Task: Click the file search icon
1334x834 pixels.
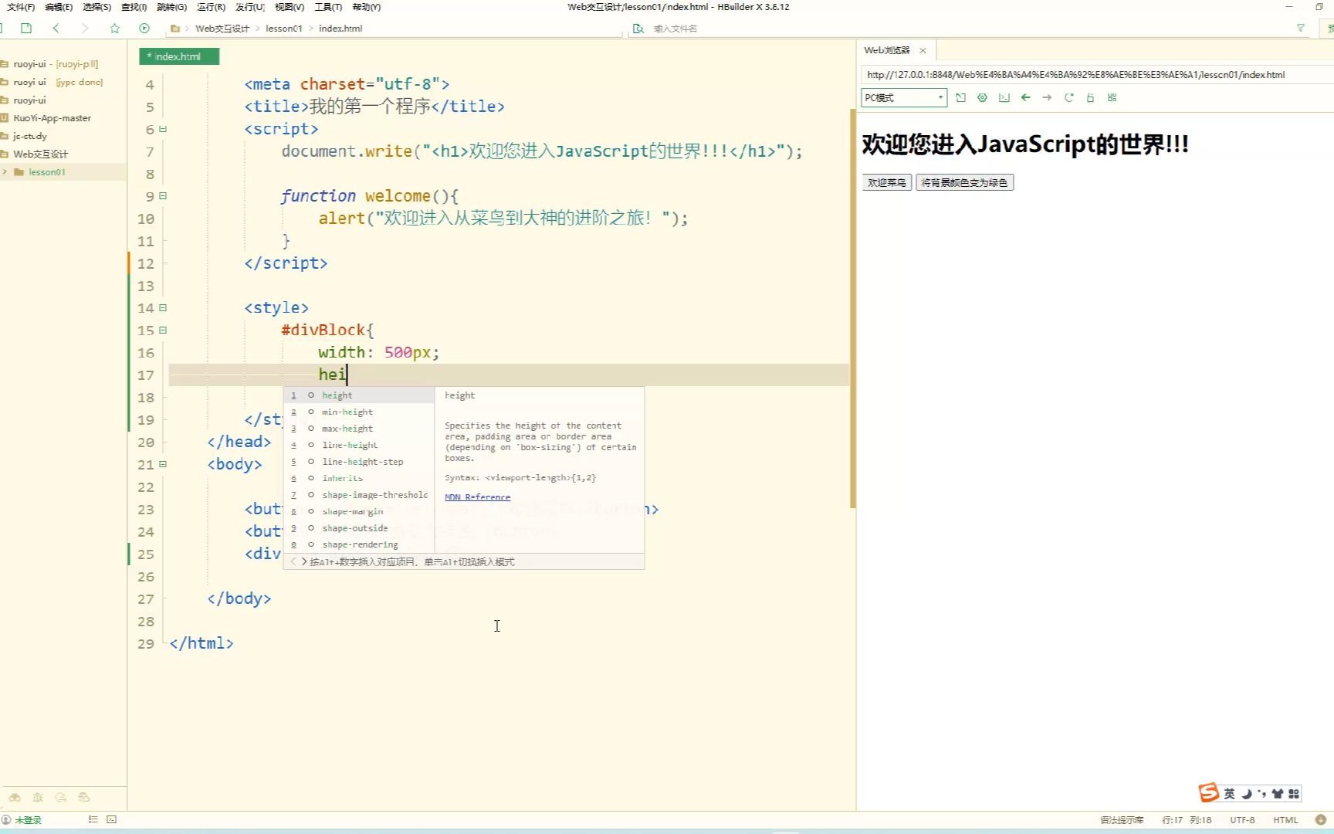Action: (x=638, y=29)
